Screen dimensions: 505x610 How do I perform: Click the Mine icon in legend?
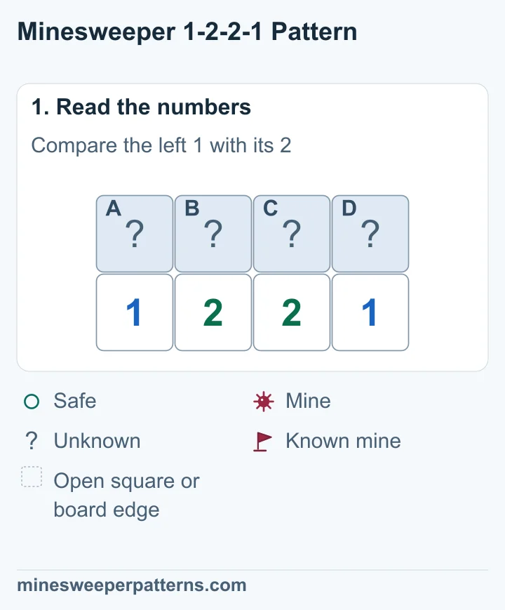click(264, 402)
